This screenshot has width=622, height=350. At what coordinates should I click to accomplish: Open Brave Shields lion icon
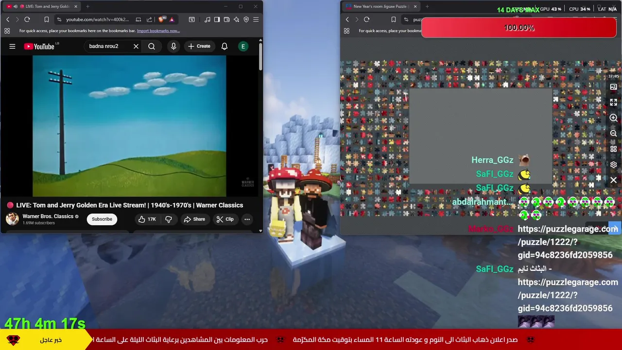[162, 19]
